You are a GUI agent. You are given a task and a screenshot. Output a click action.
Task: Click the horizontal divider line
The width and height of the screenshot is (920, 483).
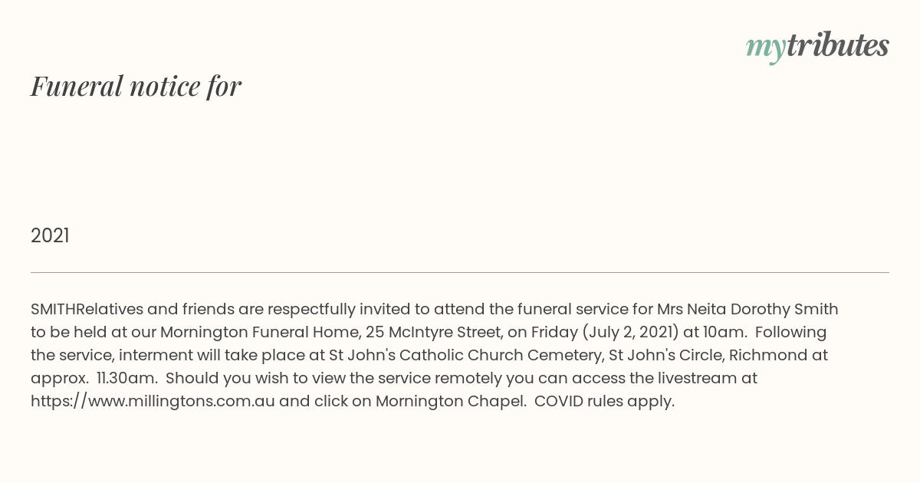pyautogui.click(x=460, y=272)
